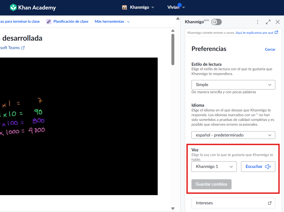Click the external link icon beside Microsoft Teams
This screenshot has width=284, height=212.
click(23, 48)
